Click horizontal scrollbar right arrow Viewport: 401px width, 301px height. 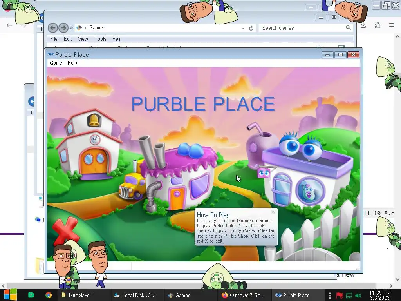click(x=391, y=286)
